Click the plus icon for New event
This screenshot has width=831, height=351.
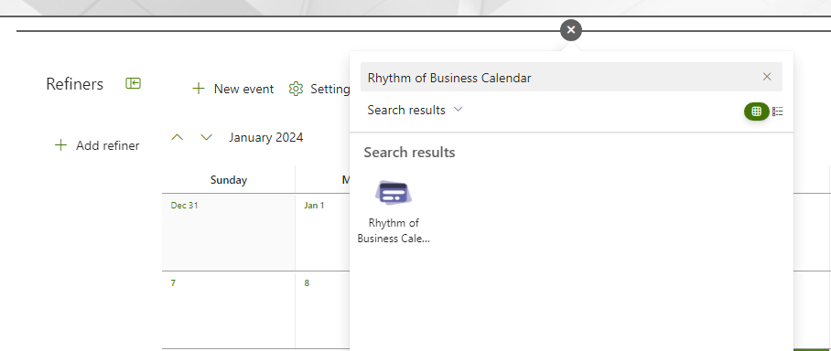tap(199, 89)
